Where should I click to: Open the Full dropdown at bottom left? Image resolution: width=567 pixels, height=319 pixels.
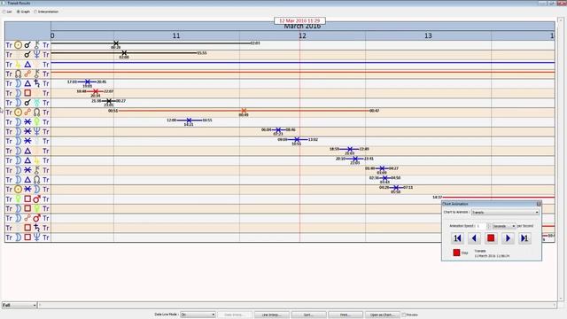click(x=19, y=305)
